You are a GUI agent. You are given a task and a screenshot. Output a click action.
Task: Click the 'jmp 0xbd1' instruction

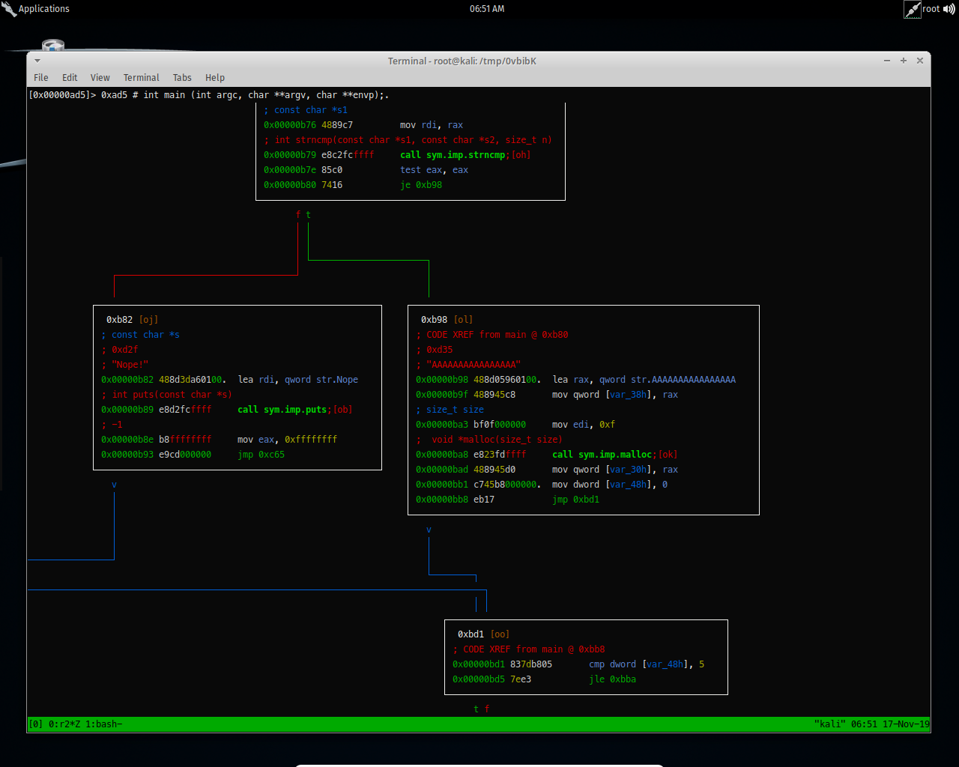click(x=575, y=500)
